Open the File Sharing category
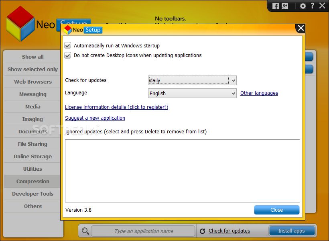Viewport: 329px width, 241px height. [32, 144]
